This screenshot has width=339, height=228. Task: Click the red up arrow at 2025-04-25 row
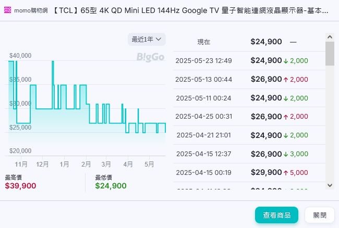point(286,117)
